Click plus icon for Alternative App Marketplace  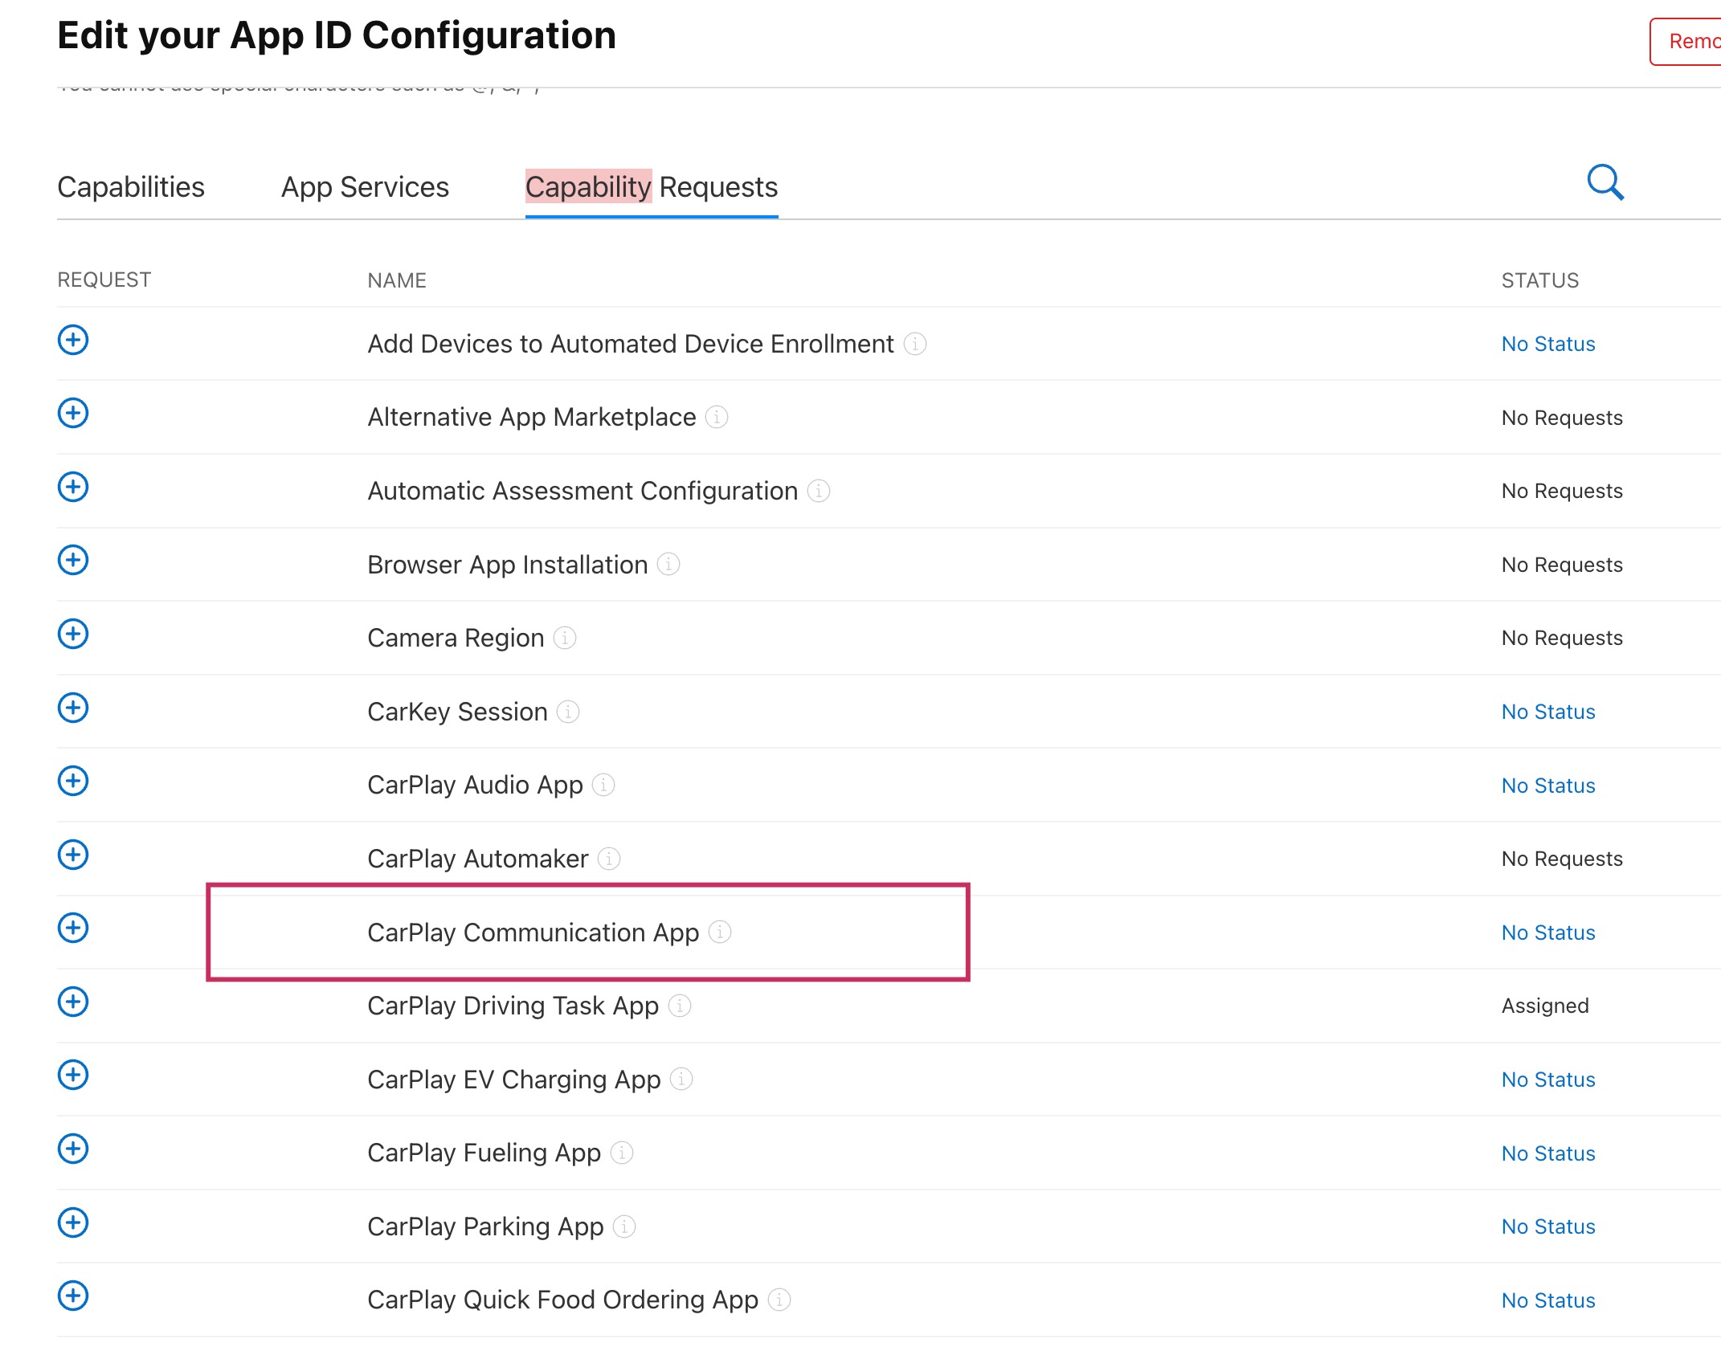point(73,413)
